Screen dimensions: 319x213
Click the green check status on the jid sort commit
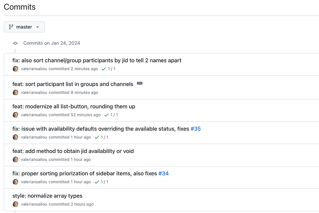point(104,69)
